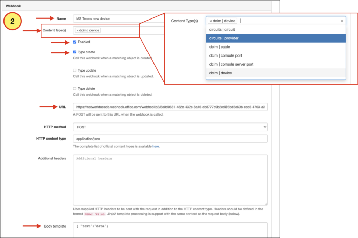The image size is (358, 238).
Task: Click the HTTP content type field
Action: coord(170,139)
